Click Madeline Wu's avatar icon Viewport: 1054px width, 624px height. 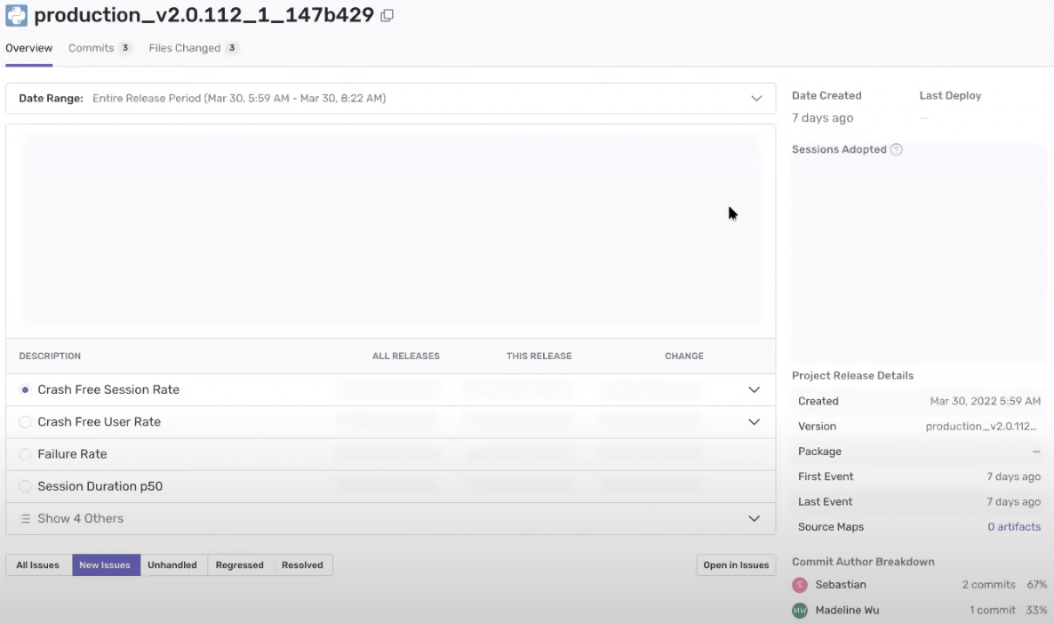(x=799, y=610)
